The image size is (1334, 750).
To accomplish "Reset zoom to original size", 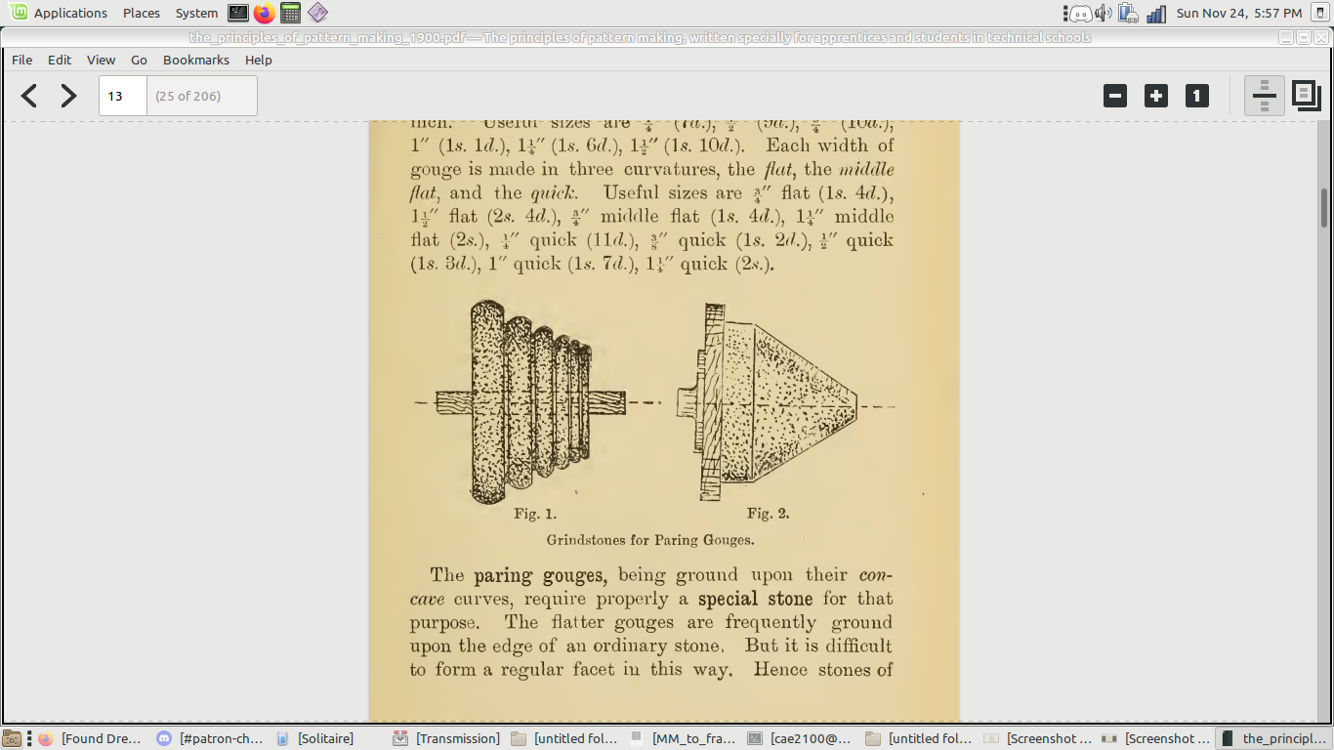I will tap(1197, 96).
